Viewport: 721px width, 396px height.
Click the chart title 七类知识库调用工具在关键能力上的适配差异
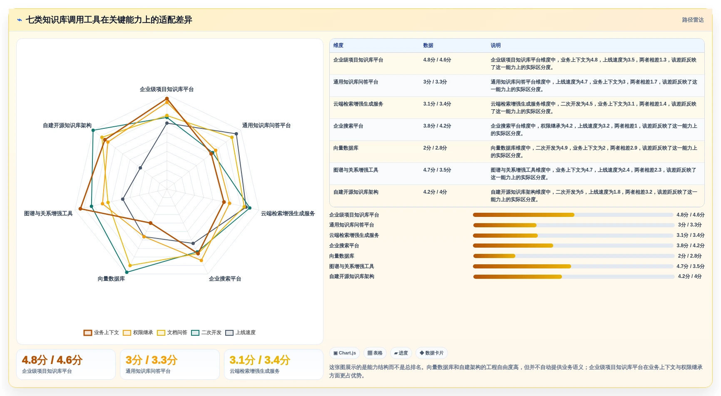(x=109, y=20)
